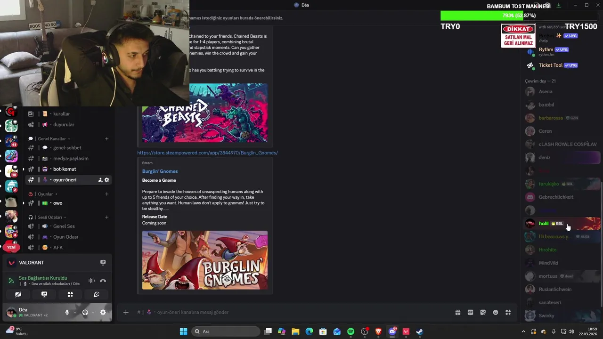603x339 pixels.
Task: Open File Explorer from taskbar
Action: (x=295, y=331)
